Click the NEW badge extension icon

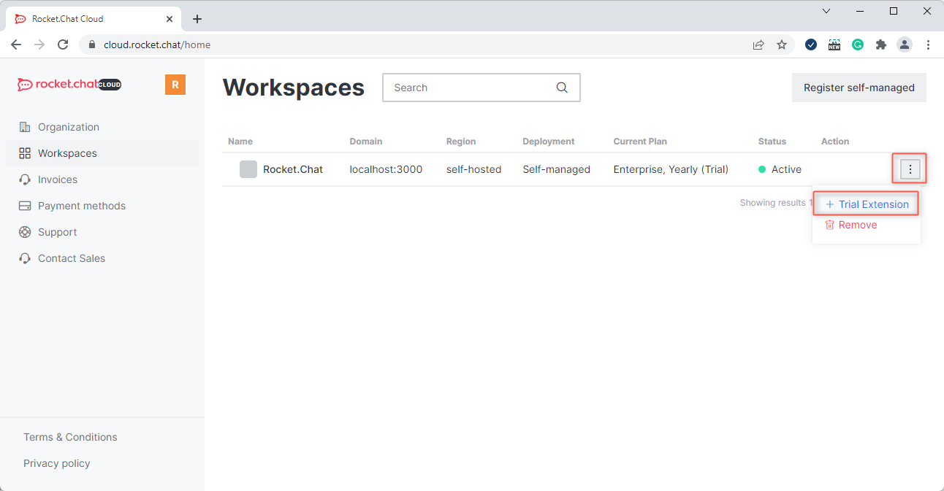pos(834,45)
